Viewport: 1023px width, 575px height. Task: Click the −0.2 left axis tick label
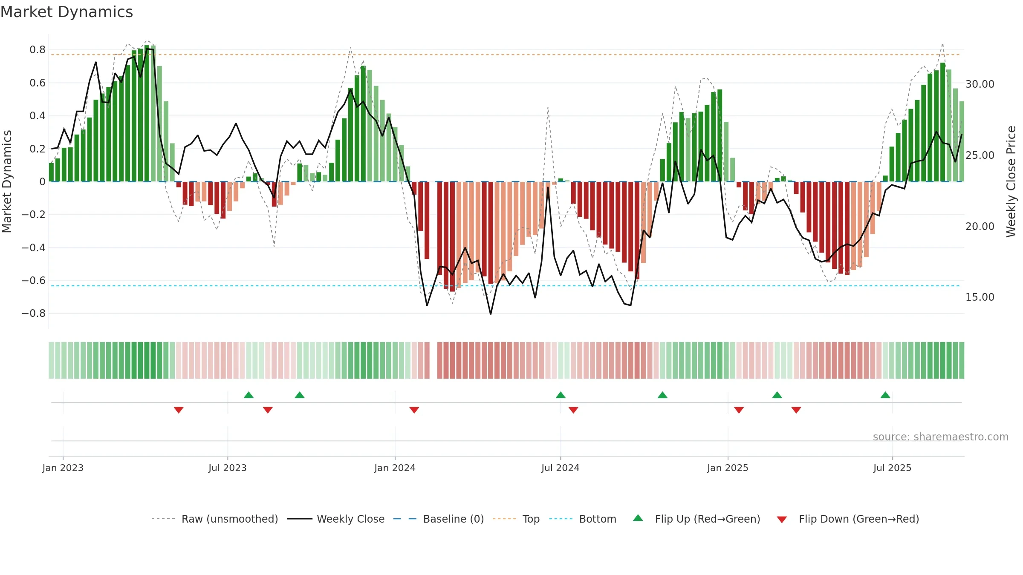click(34, 215)
